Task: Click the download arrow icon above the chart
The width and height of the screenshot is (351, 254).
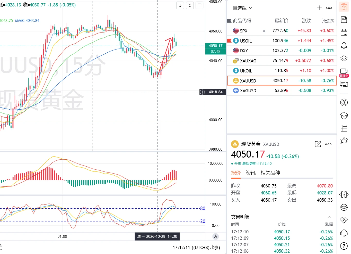Action: 180,5
